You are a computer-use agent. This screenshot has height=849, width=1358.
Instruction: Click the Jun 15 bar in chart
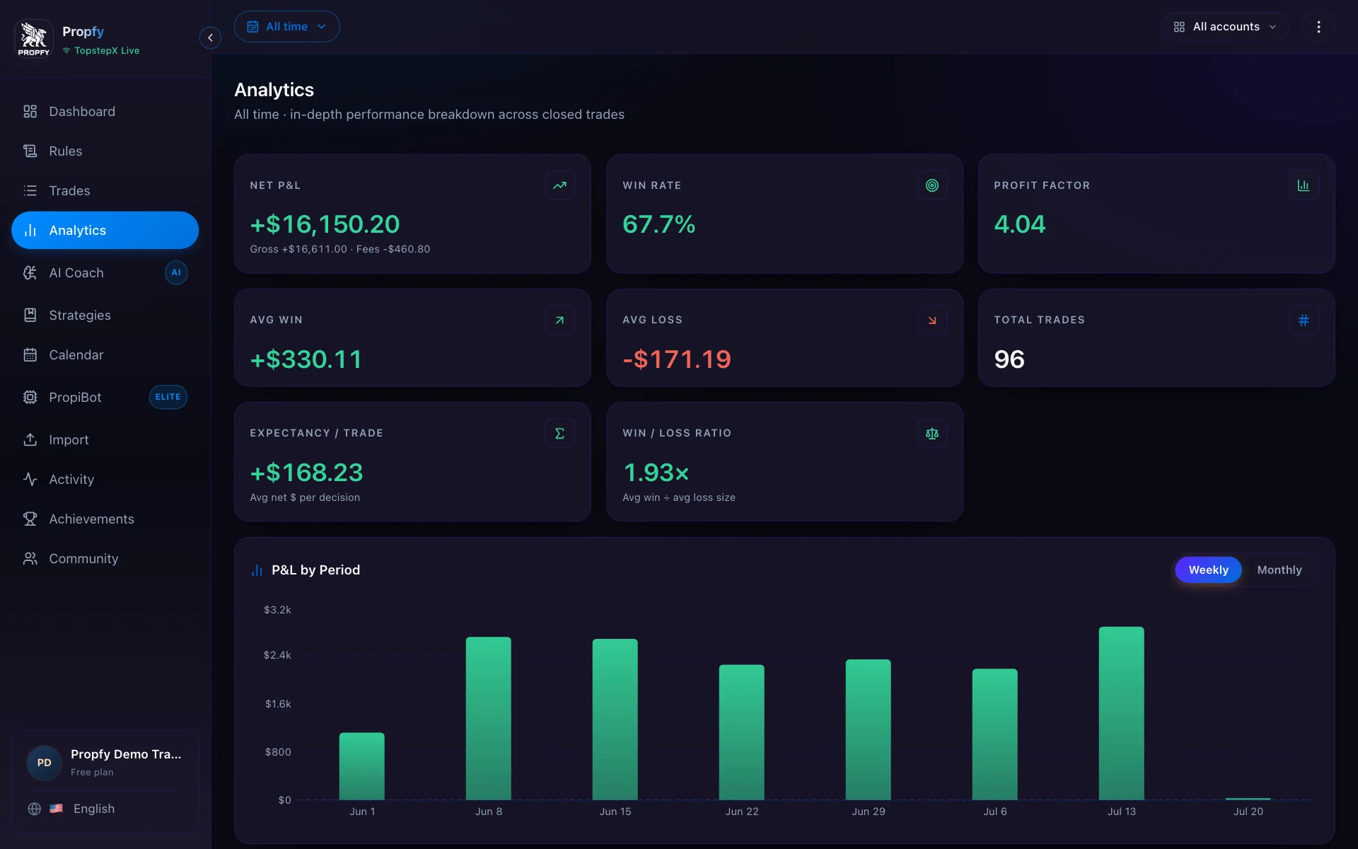[x=615, y=720]
